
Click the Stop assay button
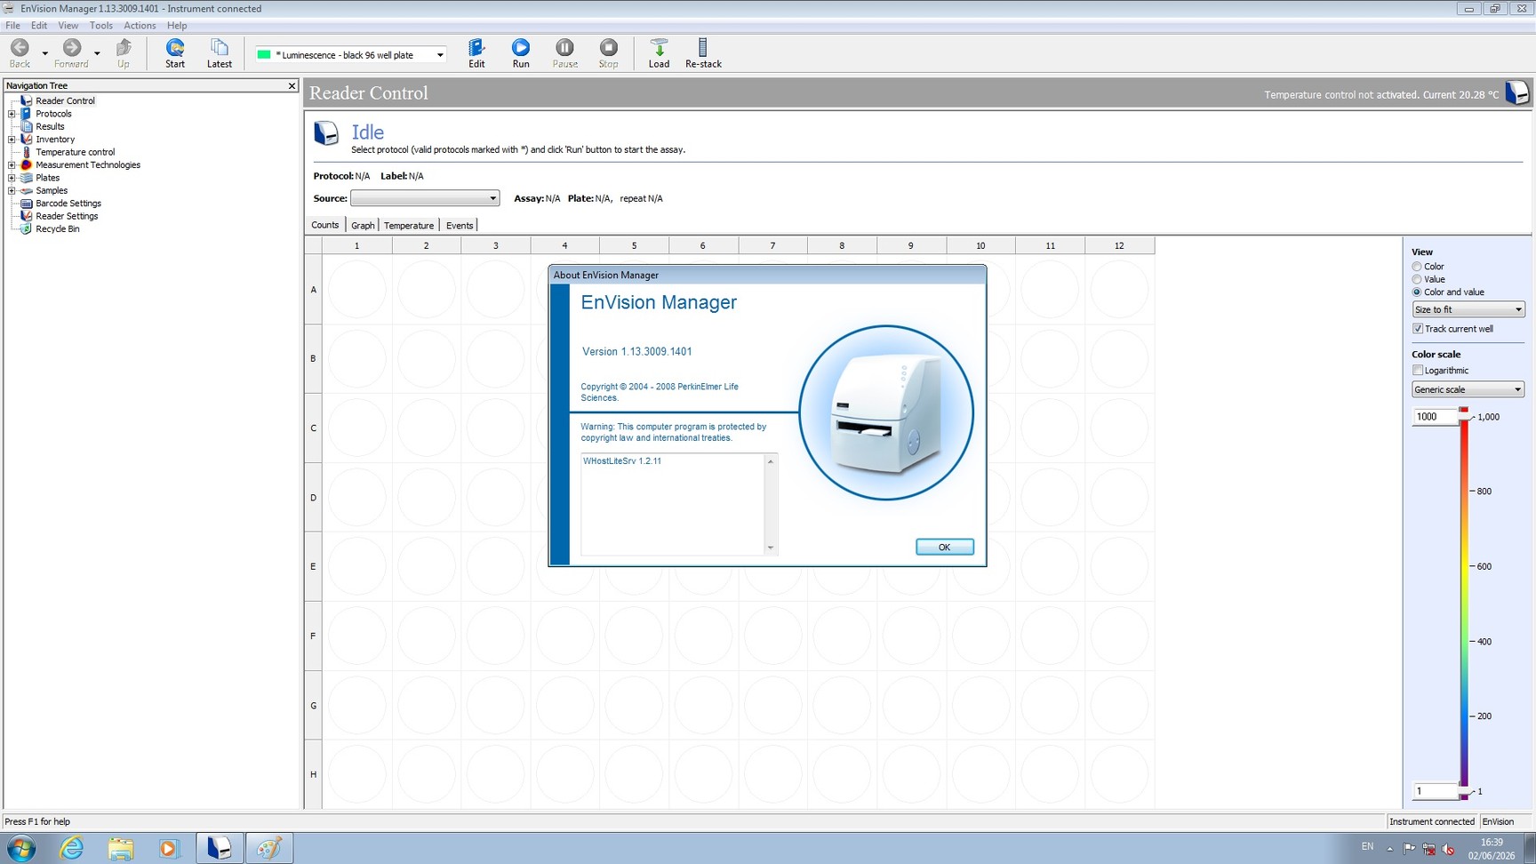tap(608, 52)
